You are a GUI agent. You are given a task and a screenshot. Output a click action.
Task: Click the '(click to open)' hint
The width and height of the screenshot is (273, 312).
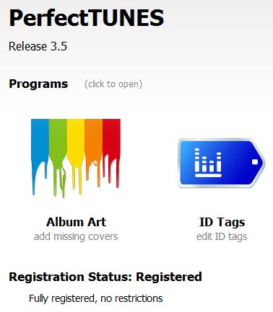click(x=113, y=84)
